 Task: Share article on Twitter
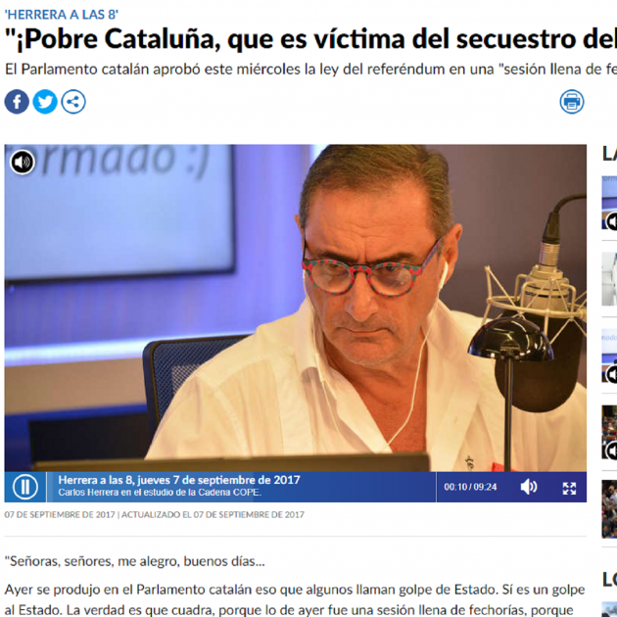coord(45,102)
